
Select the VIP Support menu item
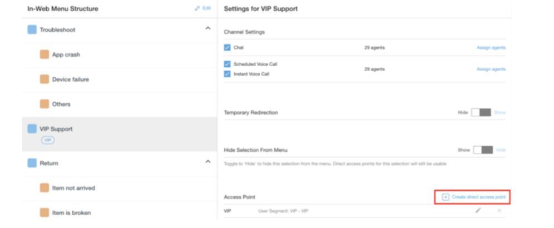56,129
